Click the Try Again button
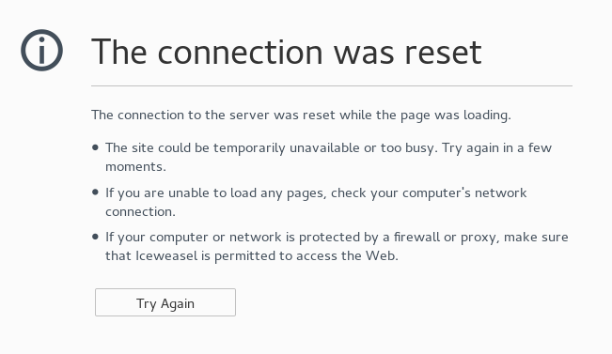The width and height of the screenshot is (612, 354). (x=165, y=302)
